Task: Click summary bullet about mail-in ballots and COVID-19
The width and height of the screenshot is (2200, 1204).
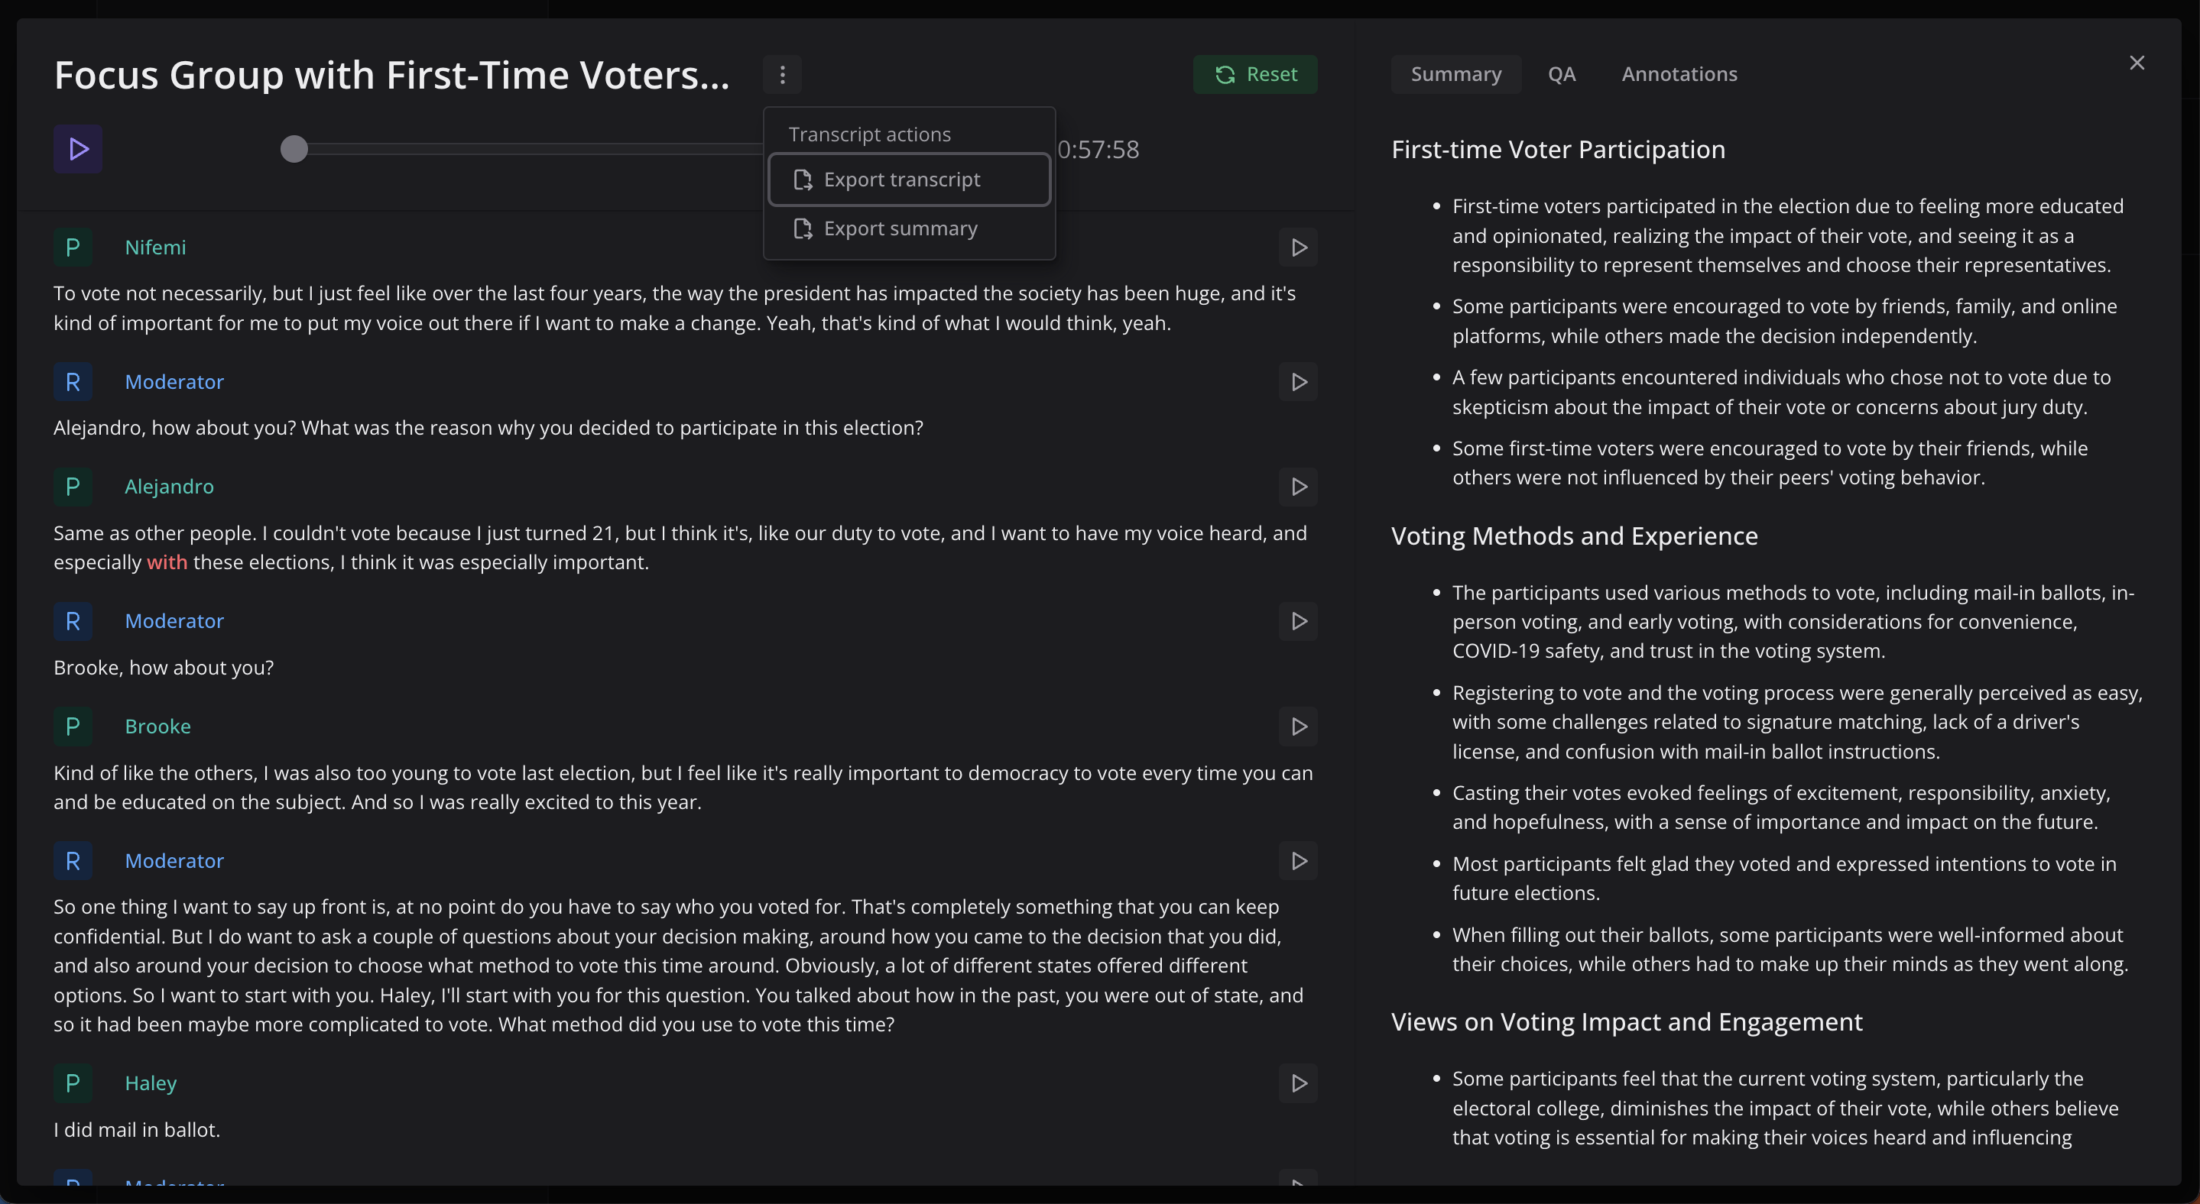Action: (x=1793, y=622)
